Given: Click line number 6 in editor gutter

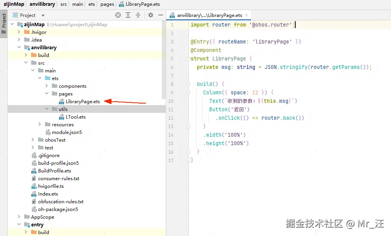Looking at the screenshot, I should (x=172, y=67).
